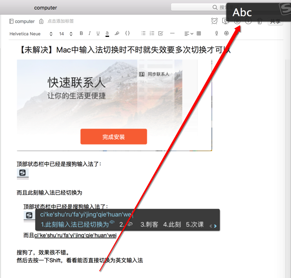Start presentation mode from the note toolbar
291x278 pixels.
(226, 21)
